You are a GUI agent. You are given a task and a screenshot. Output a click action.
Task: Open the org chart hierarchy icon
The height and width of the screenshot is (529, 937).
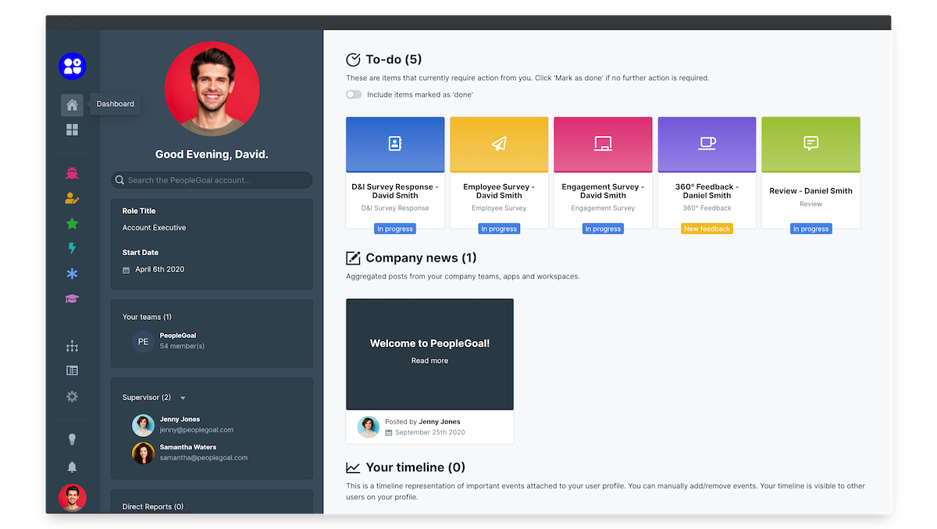72,346
